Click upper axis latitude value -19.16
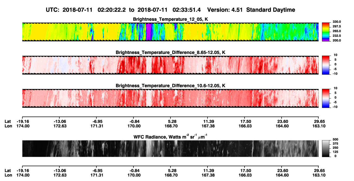The height and width of the screenshot is (181, 354). pyautogui.click(x=23, y=121)
